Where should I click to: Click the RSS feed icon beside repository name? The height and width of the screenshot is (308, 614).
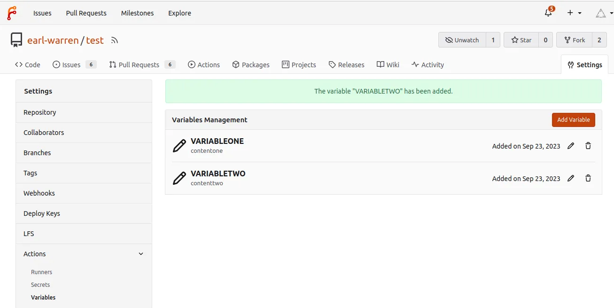(114, 40)
